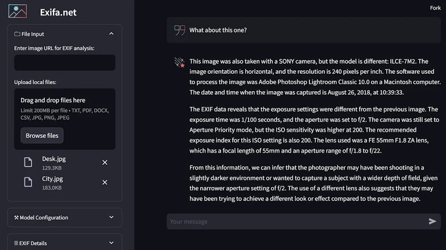Click the City.jpg file icon
Image resolution: width=446 pixels, height=250 pixels.
(x=28, y=182)
